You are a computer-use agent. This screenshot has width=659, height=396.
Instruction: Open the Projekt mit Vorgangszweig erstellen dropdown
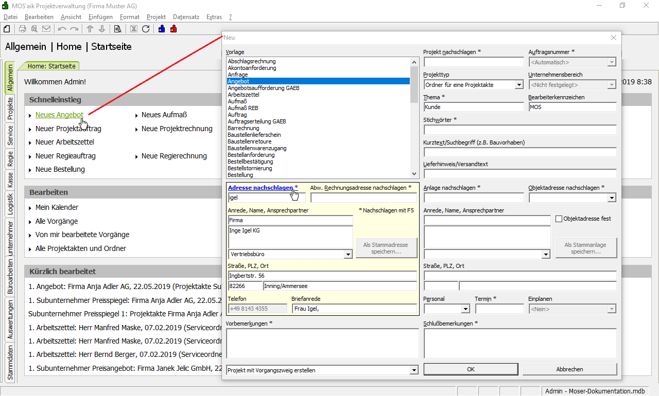[414, 370]
